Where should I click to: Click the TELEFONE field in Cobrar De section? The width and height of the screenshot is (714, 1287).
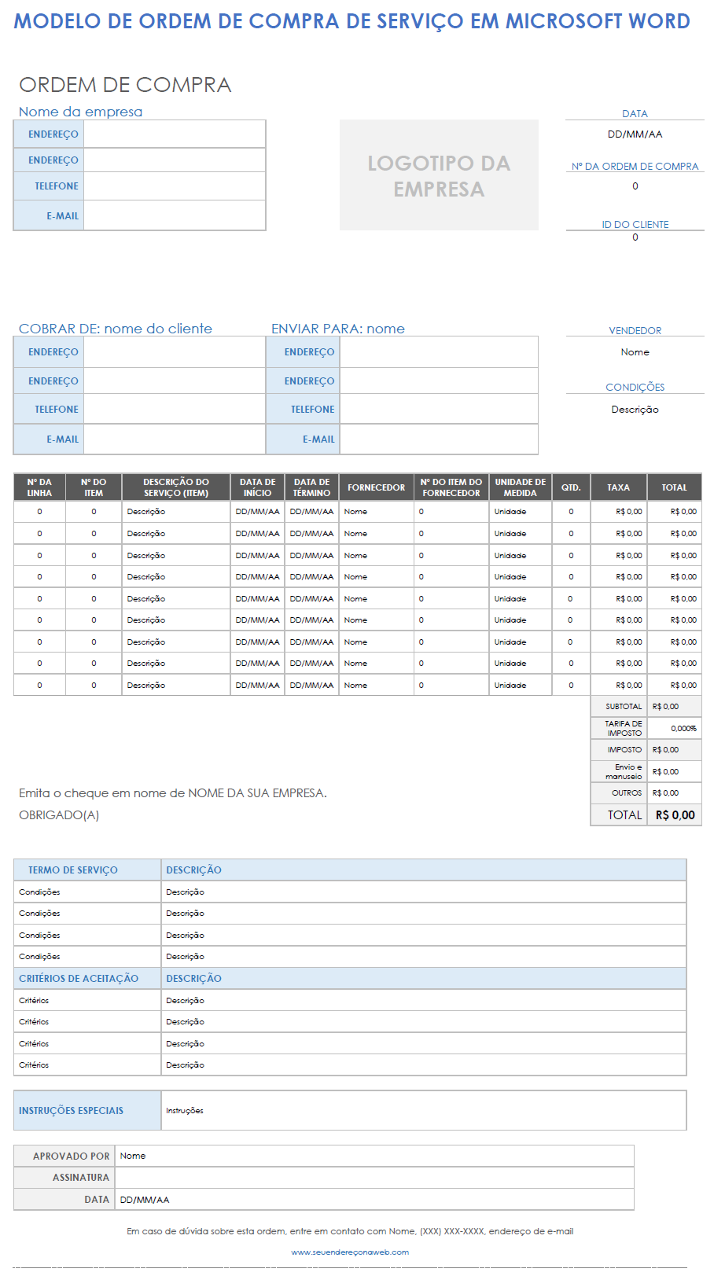coord(174,410)
